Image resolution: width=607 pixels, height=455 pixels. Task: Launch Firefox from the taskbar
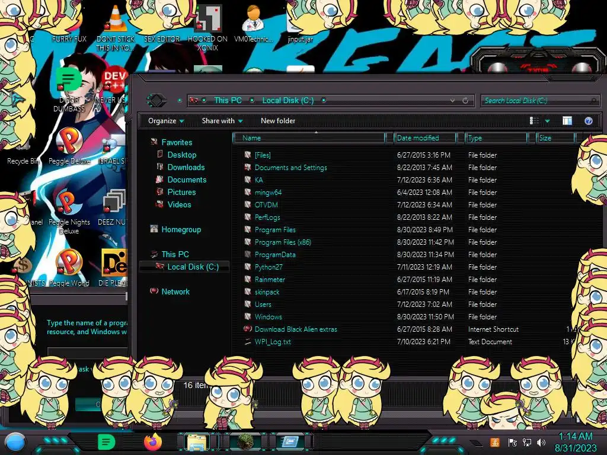pyautogui.click(x=153, y=442)
